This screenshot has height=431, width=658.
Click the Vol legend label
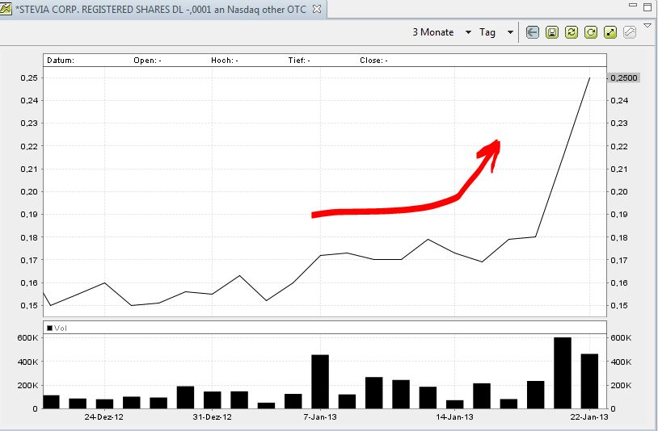click(57, 328)
